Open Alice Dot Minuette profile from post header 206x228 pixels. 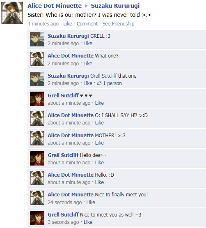[55, 6]
